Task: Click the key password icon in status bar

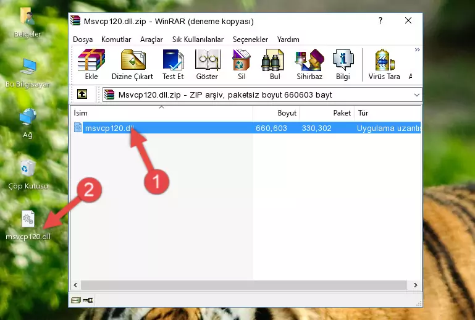Action: pos(88,300)
